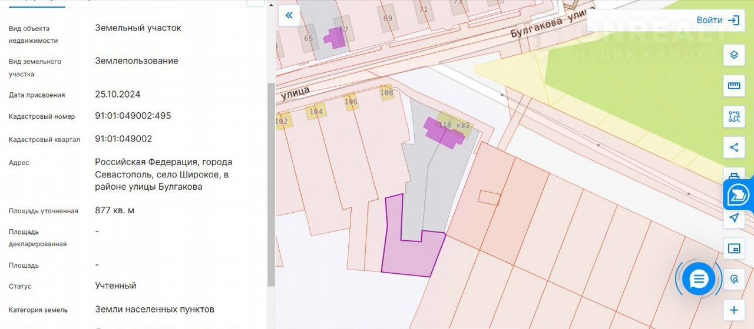
Task: Click the cadastral quarter value 91:01:049002
Action: (x=124, y=139)
